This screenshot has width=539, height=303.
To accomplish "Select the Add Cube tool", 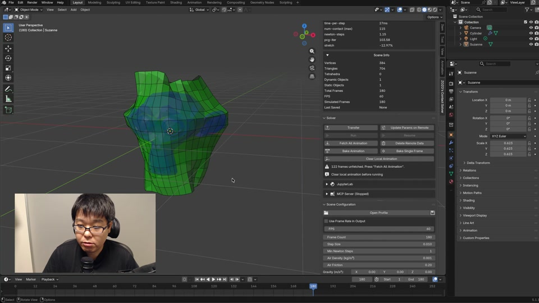I will point(8,110).
